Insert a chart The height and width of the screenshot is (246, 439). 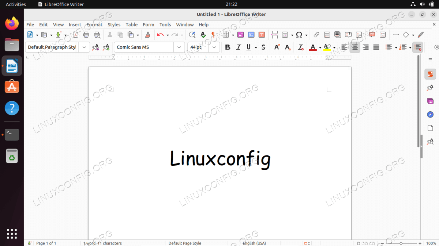(251, 35)
